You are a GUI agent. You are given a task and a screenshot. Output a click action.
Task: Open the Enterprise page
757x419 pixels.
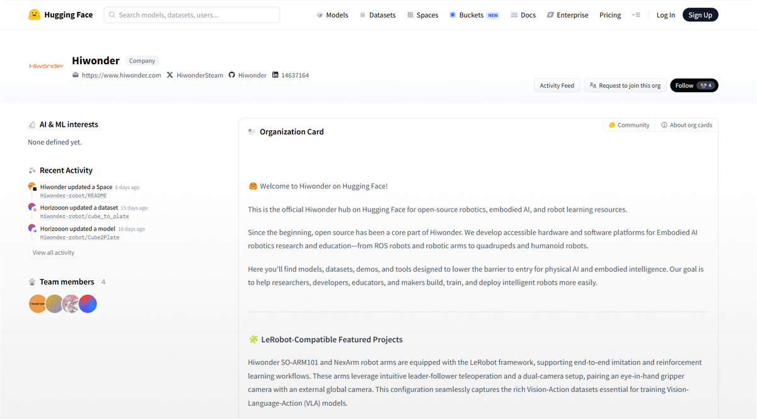[x=567, y=14]
